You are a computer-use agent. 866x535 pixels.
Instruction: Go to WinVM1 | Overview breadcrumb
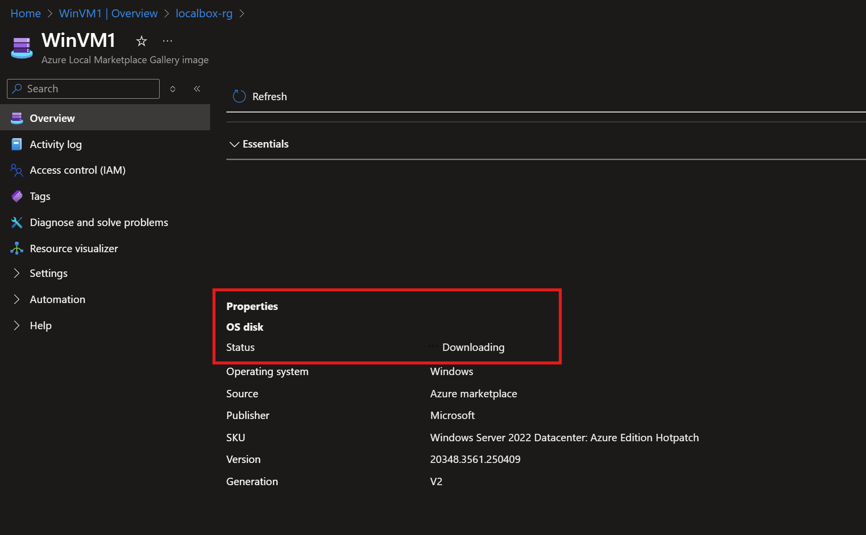click(108, 13)
